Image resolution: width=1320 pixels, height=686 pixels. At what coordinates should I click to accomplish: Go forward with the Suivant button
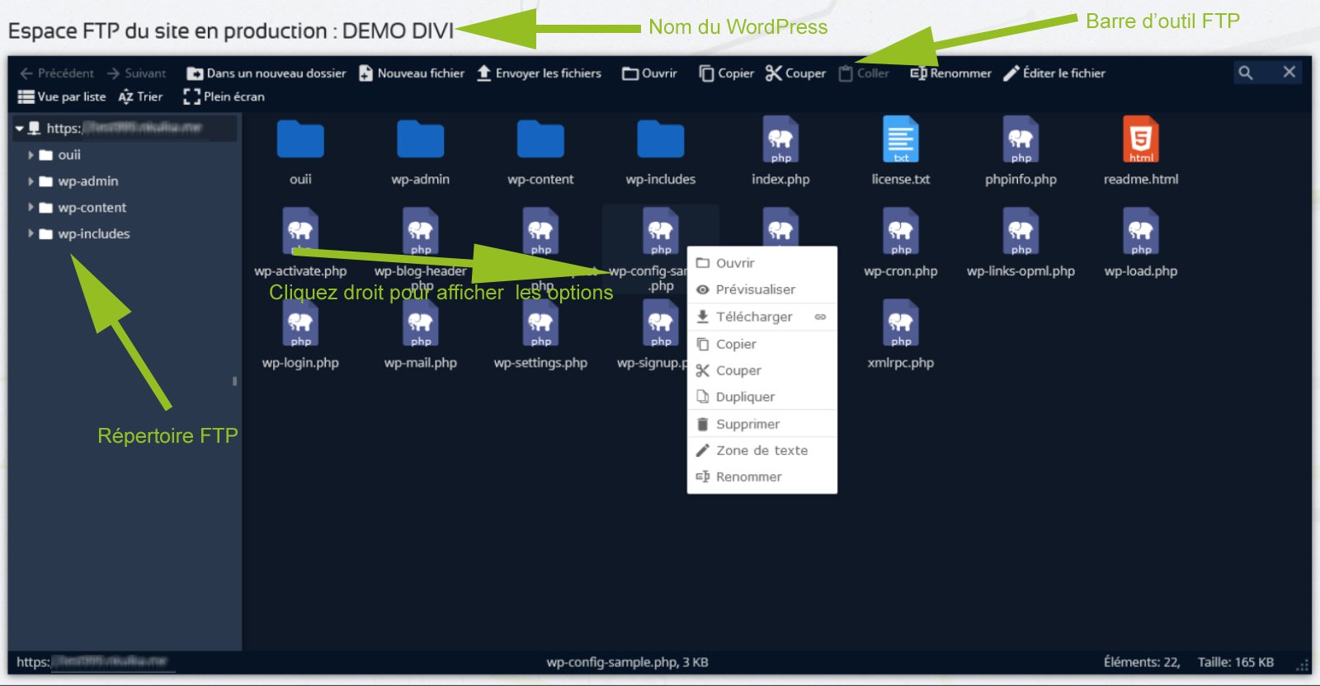pos(136,73)
